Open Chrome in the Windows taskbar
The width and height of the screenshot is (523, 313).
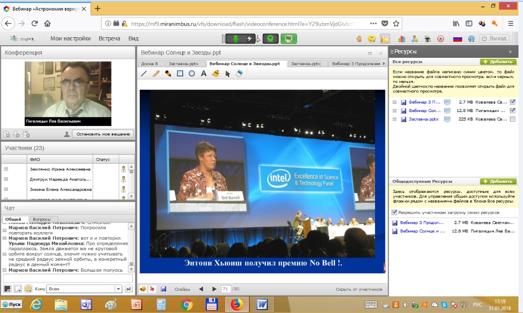pyautogui.click(x=187, y=304)
